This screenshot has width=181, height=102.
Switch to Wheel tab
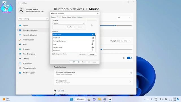(x=74, y=17)
